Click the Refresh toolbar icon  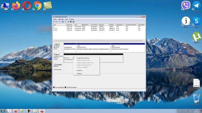tap(71, 22)
